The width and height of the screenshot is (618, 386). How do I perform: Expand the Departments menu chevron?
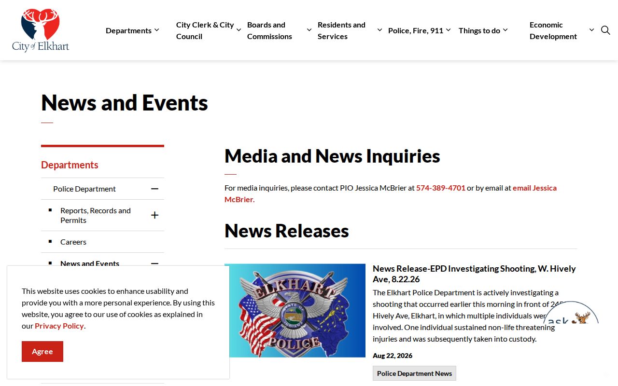(156, 30)
